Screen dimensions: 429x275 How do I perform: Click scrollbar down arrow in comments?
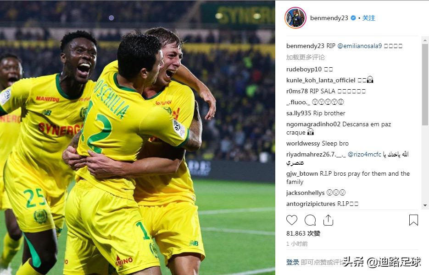click(x=425, y=205)
